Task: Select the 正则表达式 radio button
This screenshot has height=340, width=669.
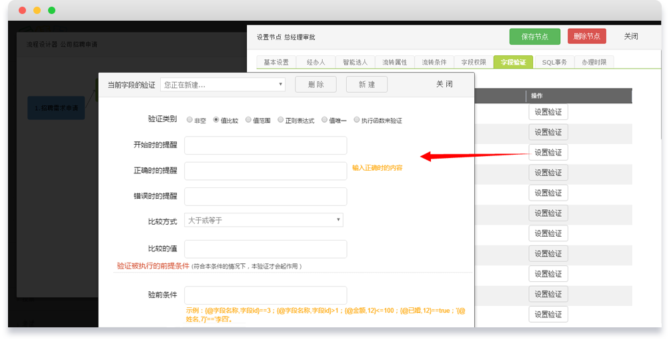Action: coord(281,120)
